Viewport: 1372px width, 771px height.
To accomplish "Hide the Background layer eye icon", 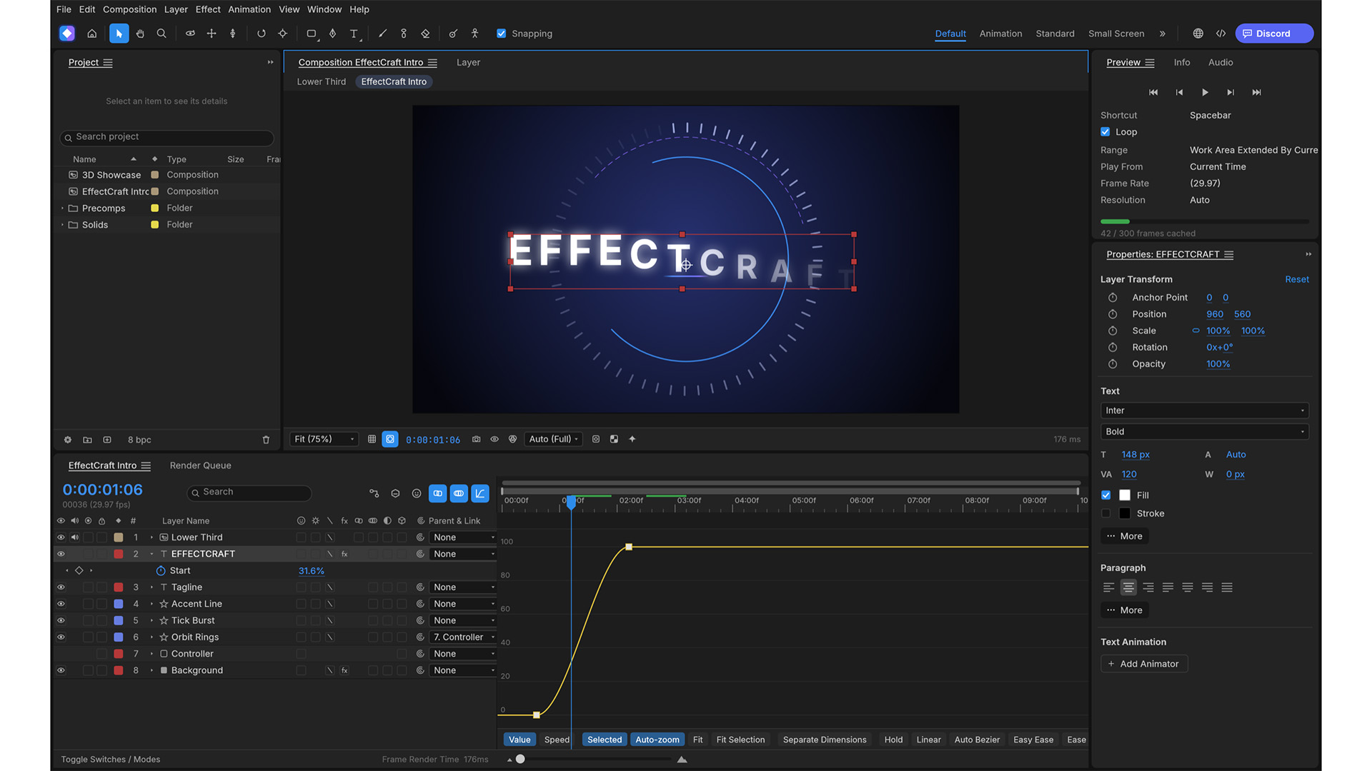I will pyautogui.click(x=61, y=670).
